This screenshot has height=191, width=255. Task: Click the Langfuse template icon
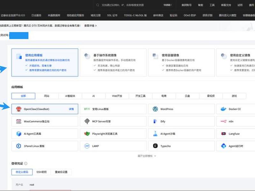[223, 134]
